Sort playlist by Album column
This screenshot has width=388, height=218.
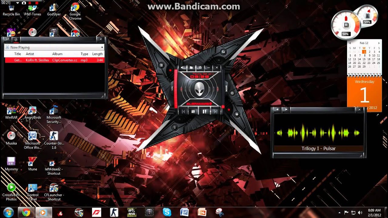tap(57, 54)
